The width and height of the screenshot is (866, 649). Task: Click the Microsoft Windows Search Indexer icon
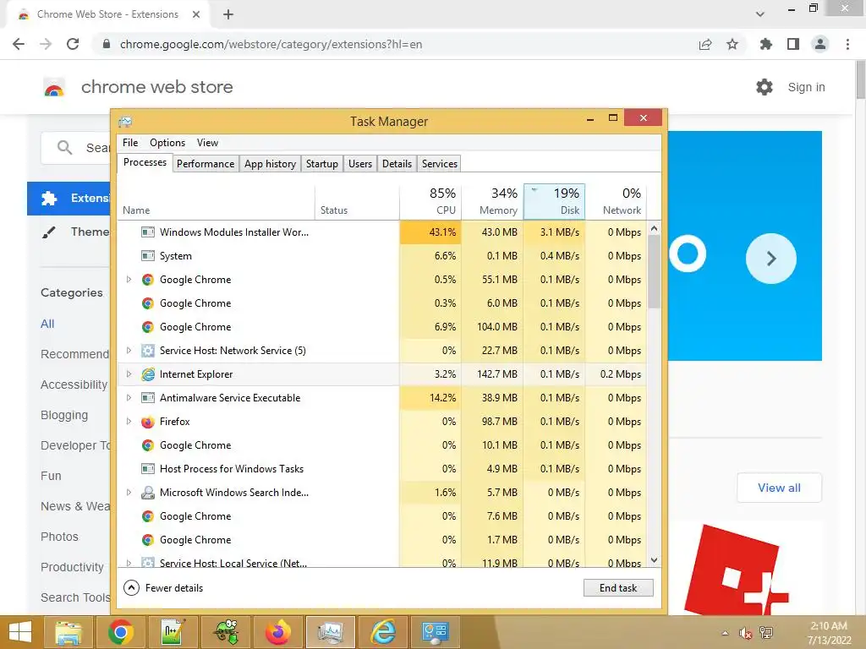pos(147,493)
